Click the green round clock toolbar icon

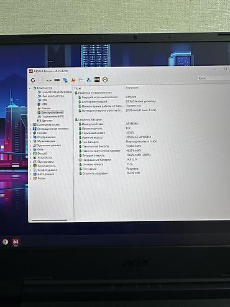105,80
